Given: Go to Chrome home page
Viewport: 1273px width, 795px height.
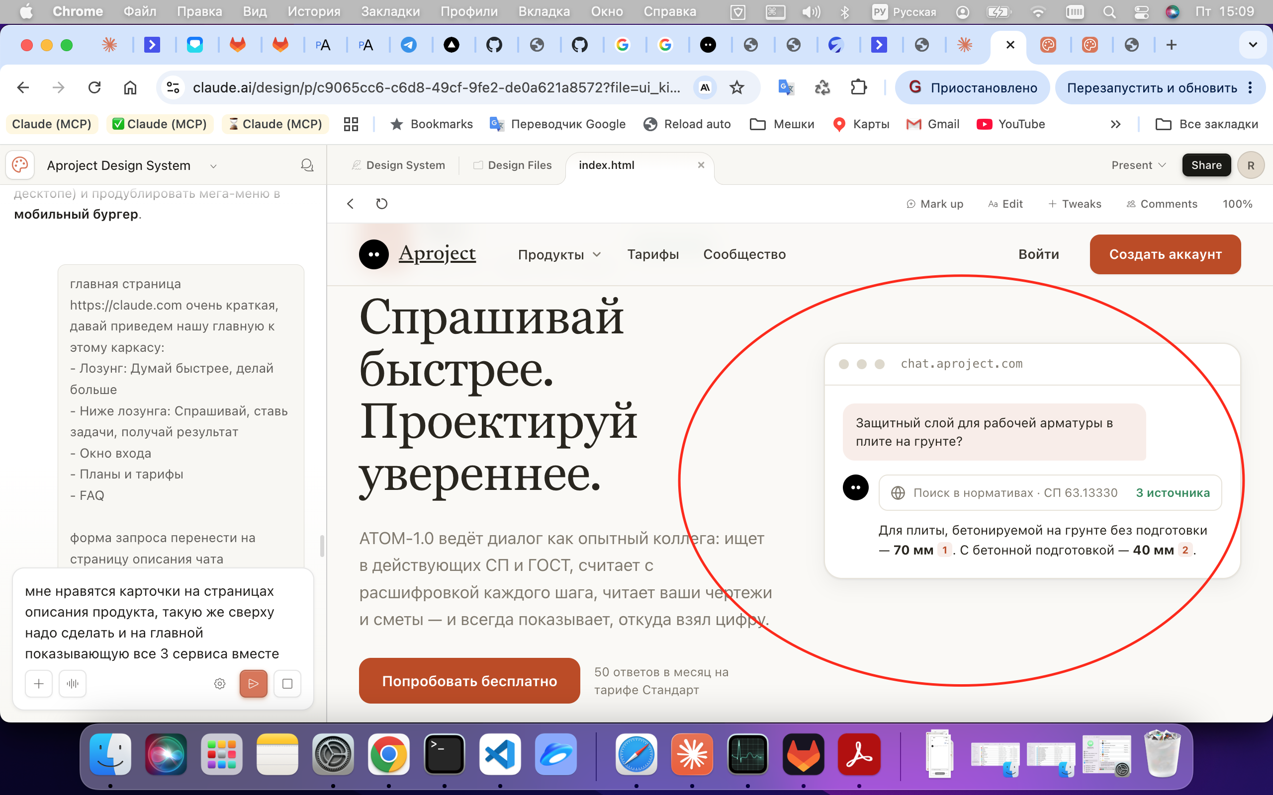Looking at the screenshot, I should point(130,87).
